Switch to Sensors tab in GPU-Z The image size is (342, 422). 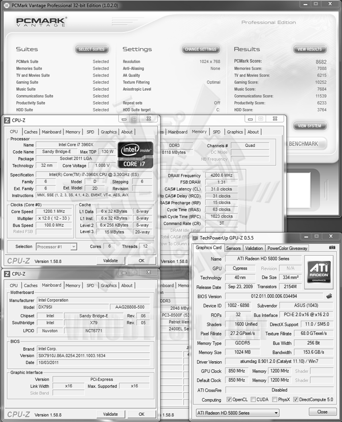tap(233, 248)
